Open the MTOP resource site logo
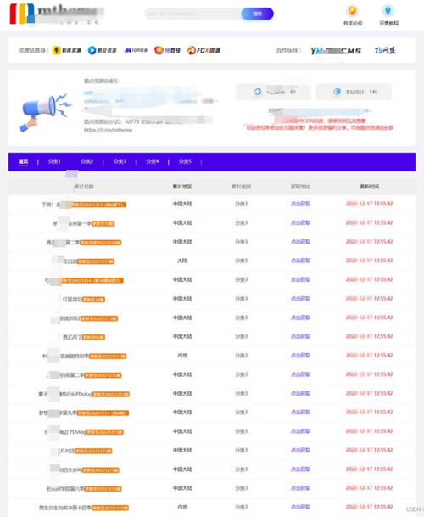The image size is (424, 517). (136, 50)
